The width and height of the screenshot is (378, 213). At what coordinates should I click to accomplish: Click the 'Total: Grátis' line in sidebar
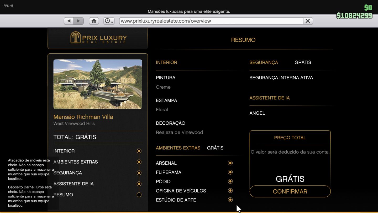pos(75,137)
